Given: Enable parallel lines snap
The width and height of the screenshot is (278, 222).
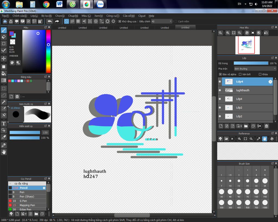Looking at the screenshot, I should [72, 21].
